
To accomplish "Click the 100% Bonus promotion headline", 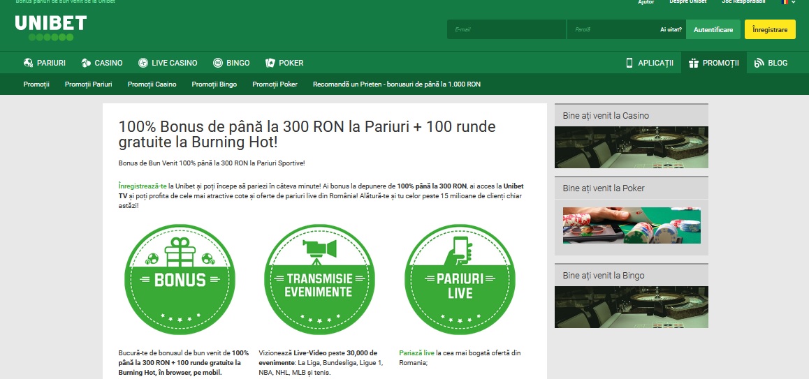I will tap(307, 133).
